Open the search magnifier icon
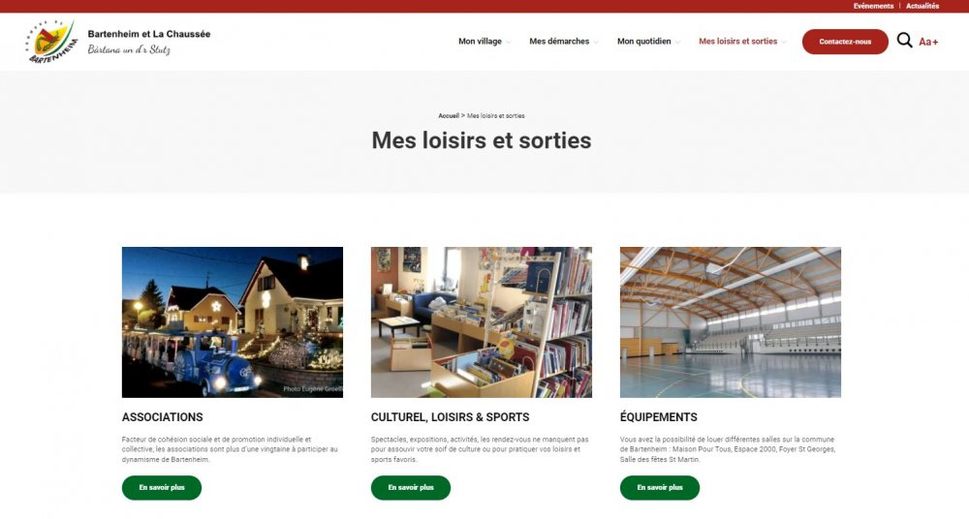The height and width of the screenshot is (519, 969). click(x=904, y=41)
